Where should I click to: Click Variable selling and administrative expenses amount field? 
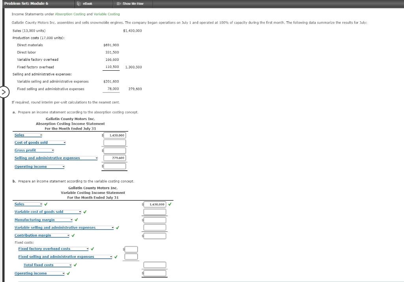[155, 227]
